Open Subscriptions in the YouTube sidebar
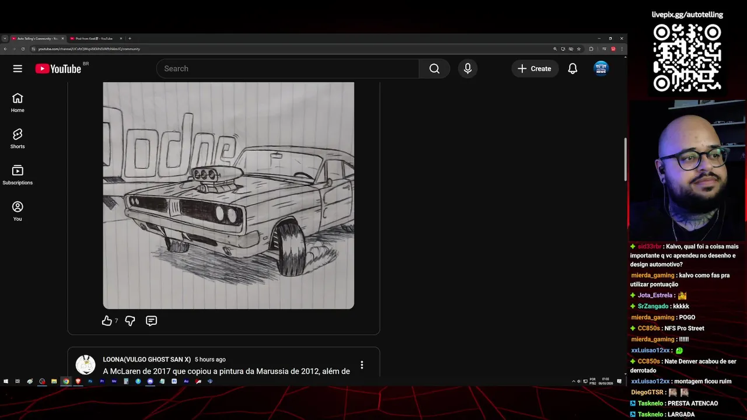 point(18,175)
